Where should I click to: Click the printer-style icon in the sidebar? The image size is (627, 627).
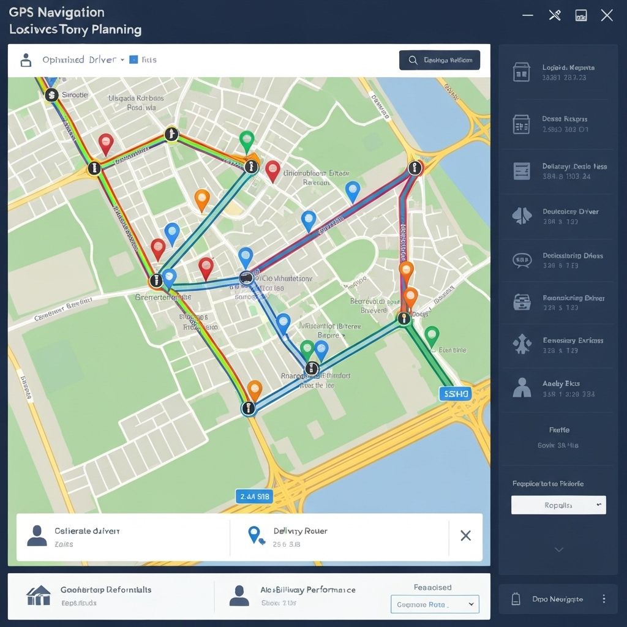tap(521, 302)
